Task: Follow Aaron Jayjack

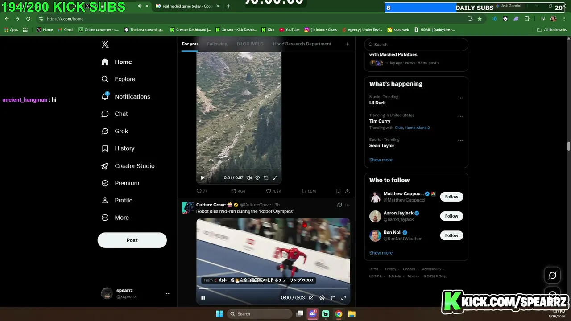Action: point(451,216)
